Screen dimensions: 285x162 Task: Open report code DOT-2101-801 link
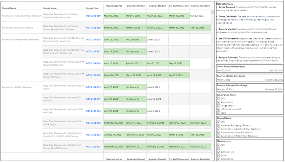(x=93, y=147)
